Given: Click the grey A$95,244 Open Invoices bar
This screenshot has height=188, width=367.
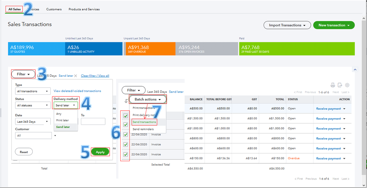Looking at the screenshot, I should click(207, 49).
